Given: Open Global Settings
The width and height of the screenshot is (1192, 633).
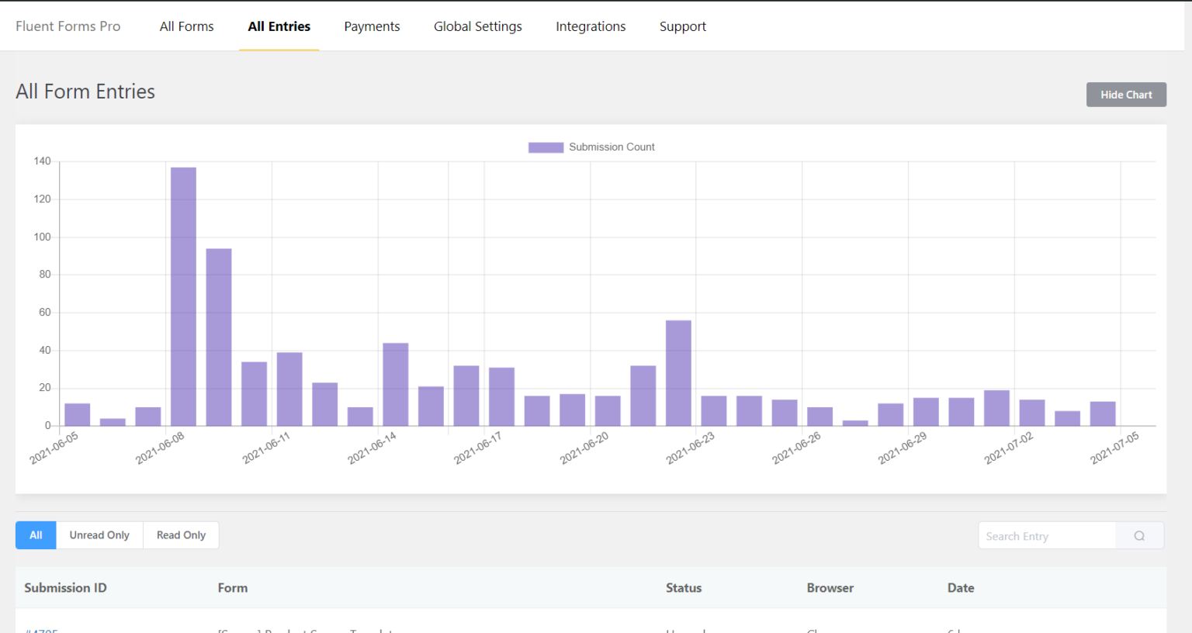Looking at the screenshot, I should pyautogui.click(x=477, y=26).
